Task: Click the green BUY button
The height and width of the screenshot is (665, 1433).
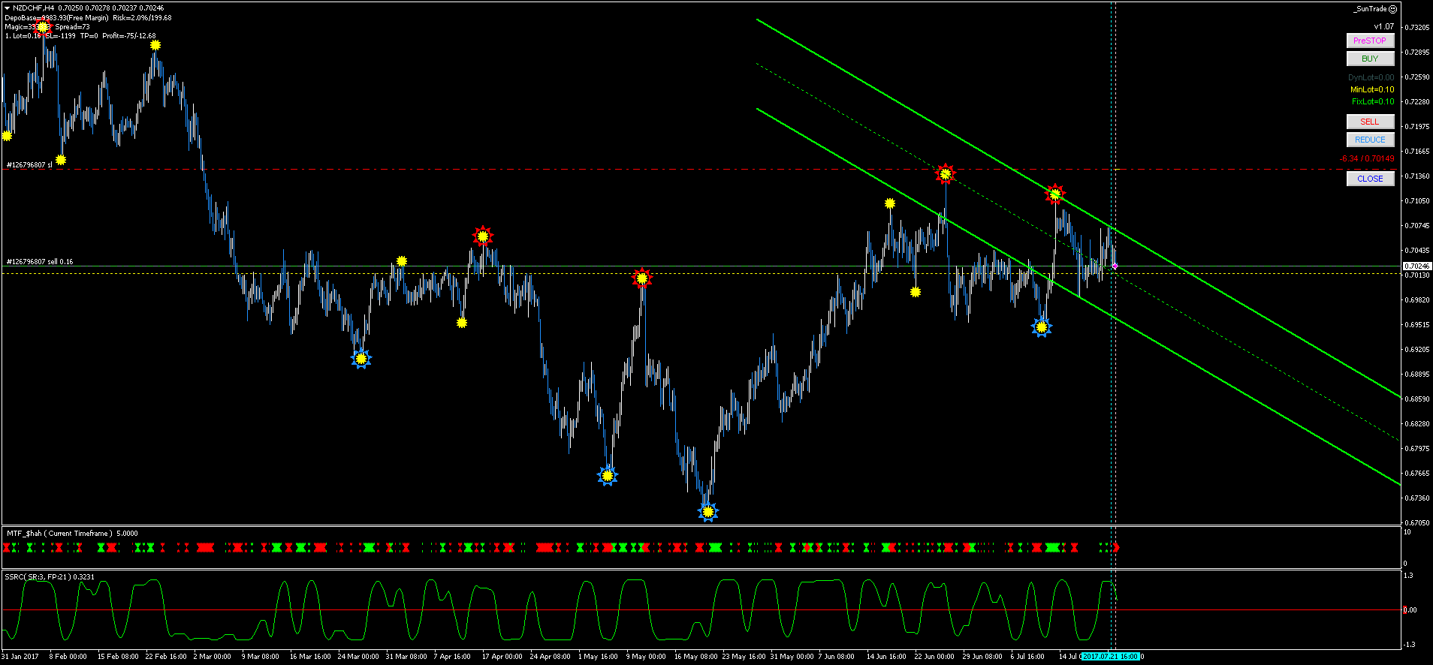Action: 1370,59
